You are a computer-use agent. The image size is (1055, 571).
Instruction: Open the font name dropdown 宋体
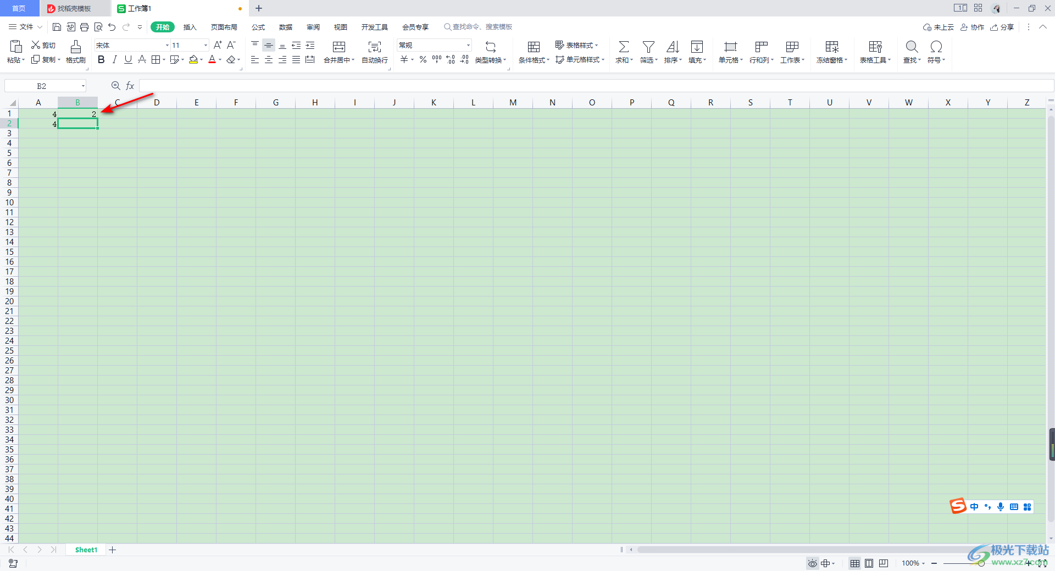tap(167, 45)
